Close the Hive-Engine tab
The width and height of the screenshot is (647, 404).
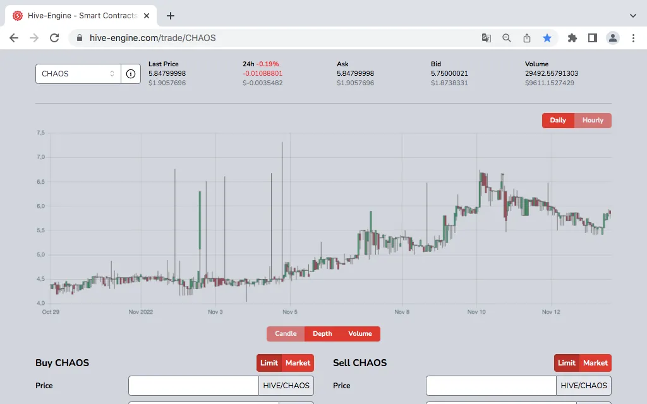pyautogui.click(x=147, y=16)
